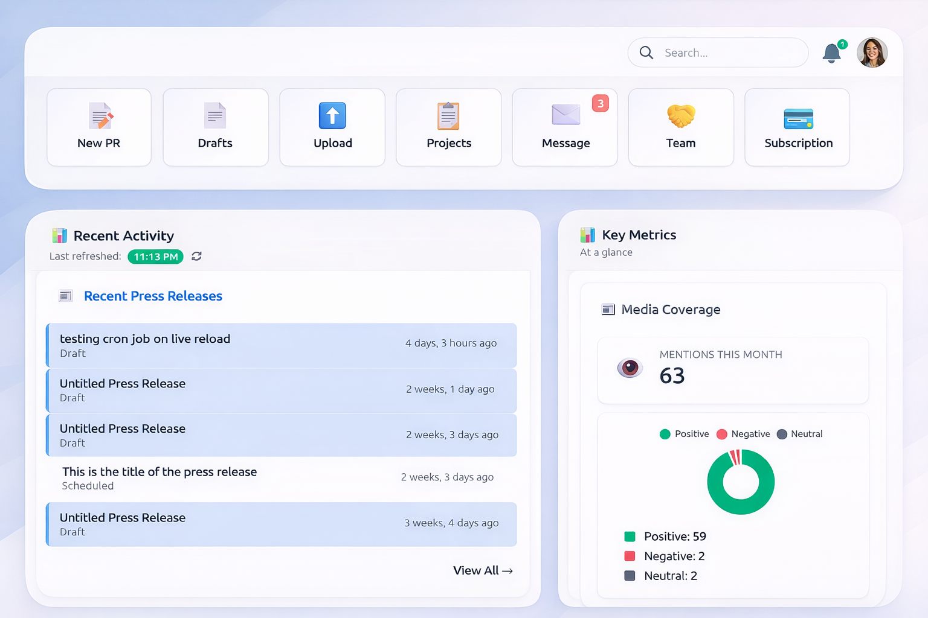This screenshot has height=618, width=928.
Task: Click the red Negative: 2 color square
Action: coord(630,556)
